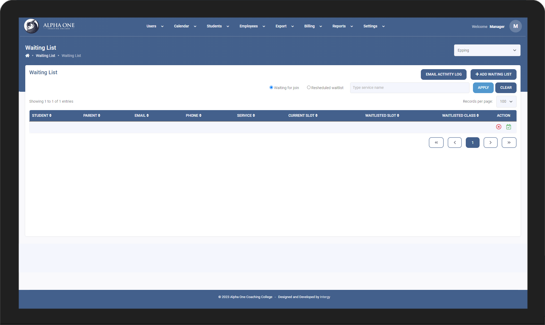Expand the Calendar menu
The height and width of the screenshot is (325, 545).
tap(185, 26)
